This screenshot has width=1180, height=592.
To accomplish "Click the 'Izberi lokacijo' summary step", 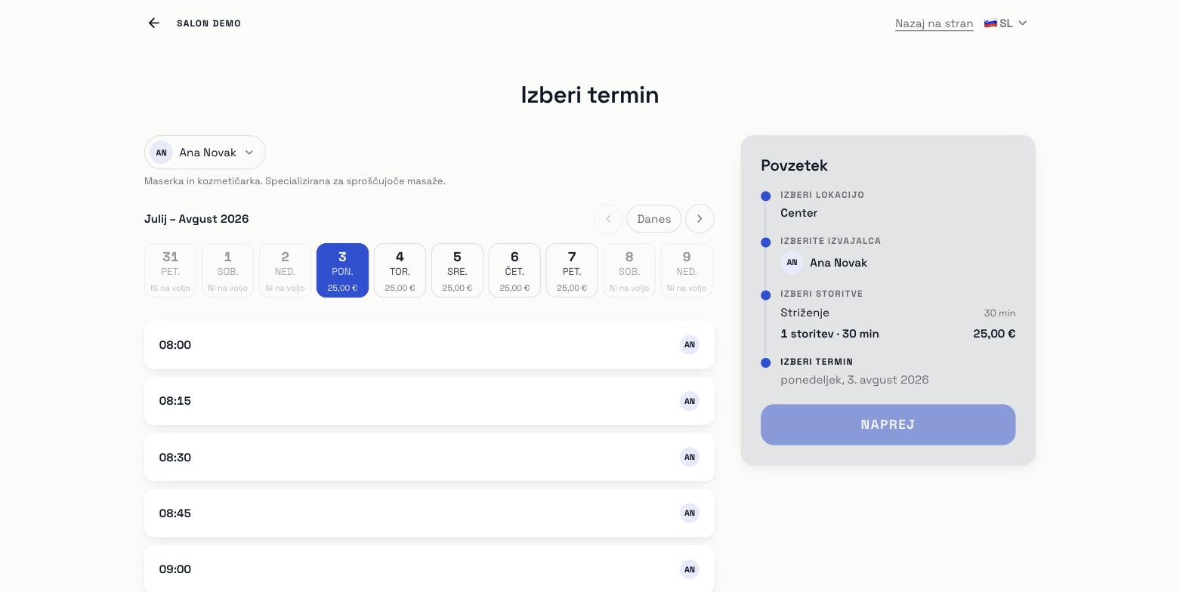I will (x=822, y=195).
